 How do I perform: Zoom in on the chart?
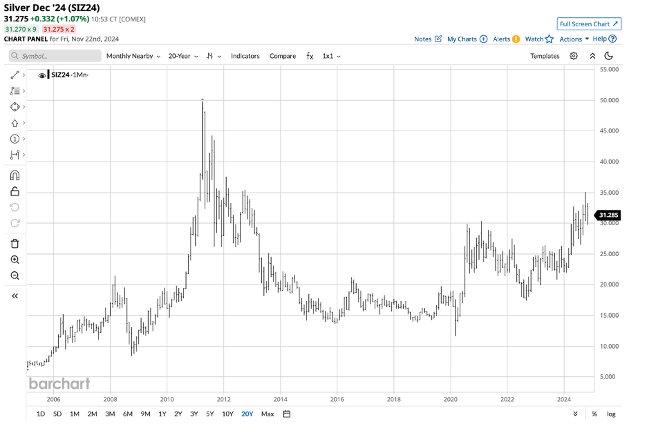14,259
